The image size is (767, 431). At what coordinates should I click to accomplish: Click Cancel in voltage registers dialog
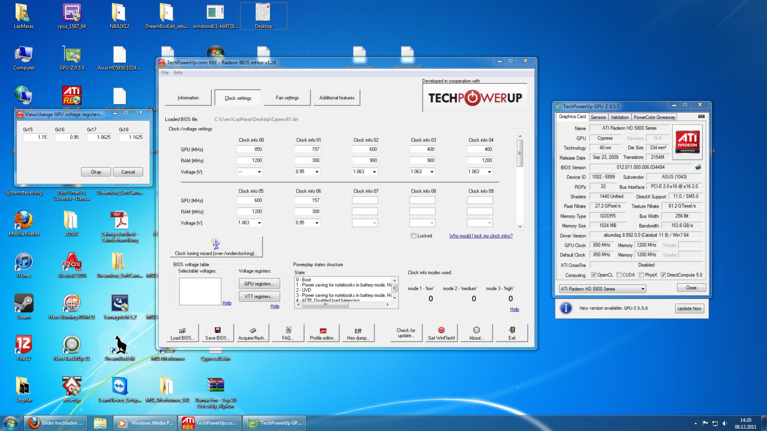128,172
